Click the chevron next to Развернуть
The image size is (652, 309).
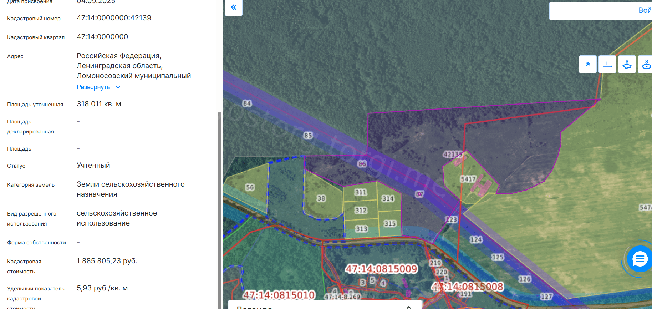click(118, 87)
